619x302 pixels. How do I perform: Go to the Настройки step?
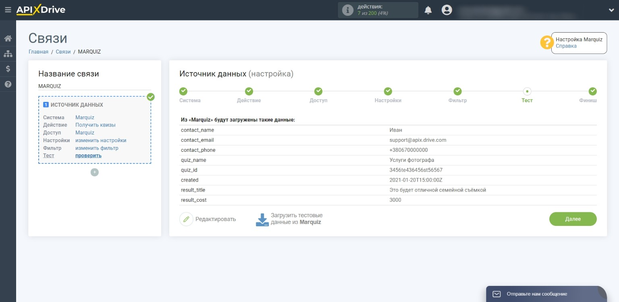388,91
